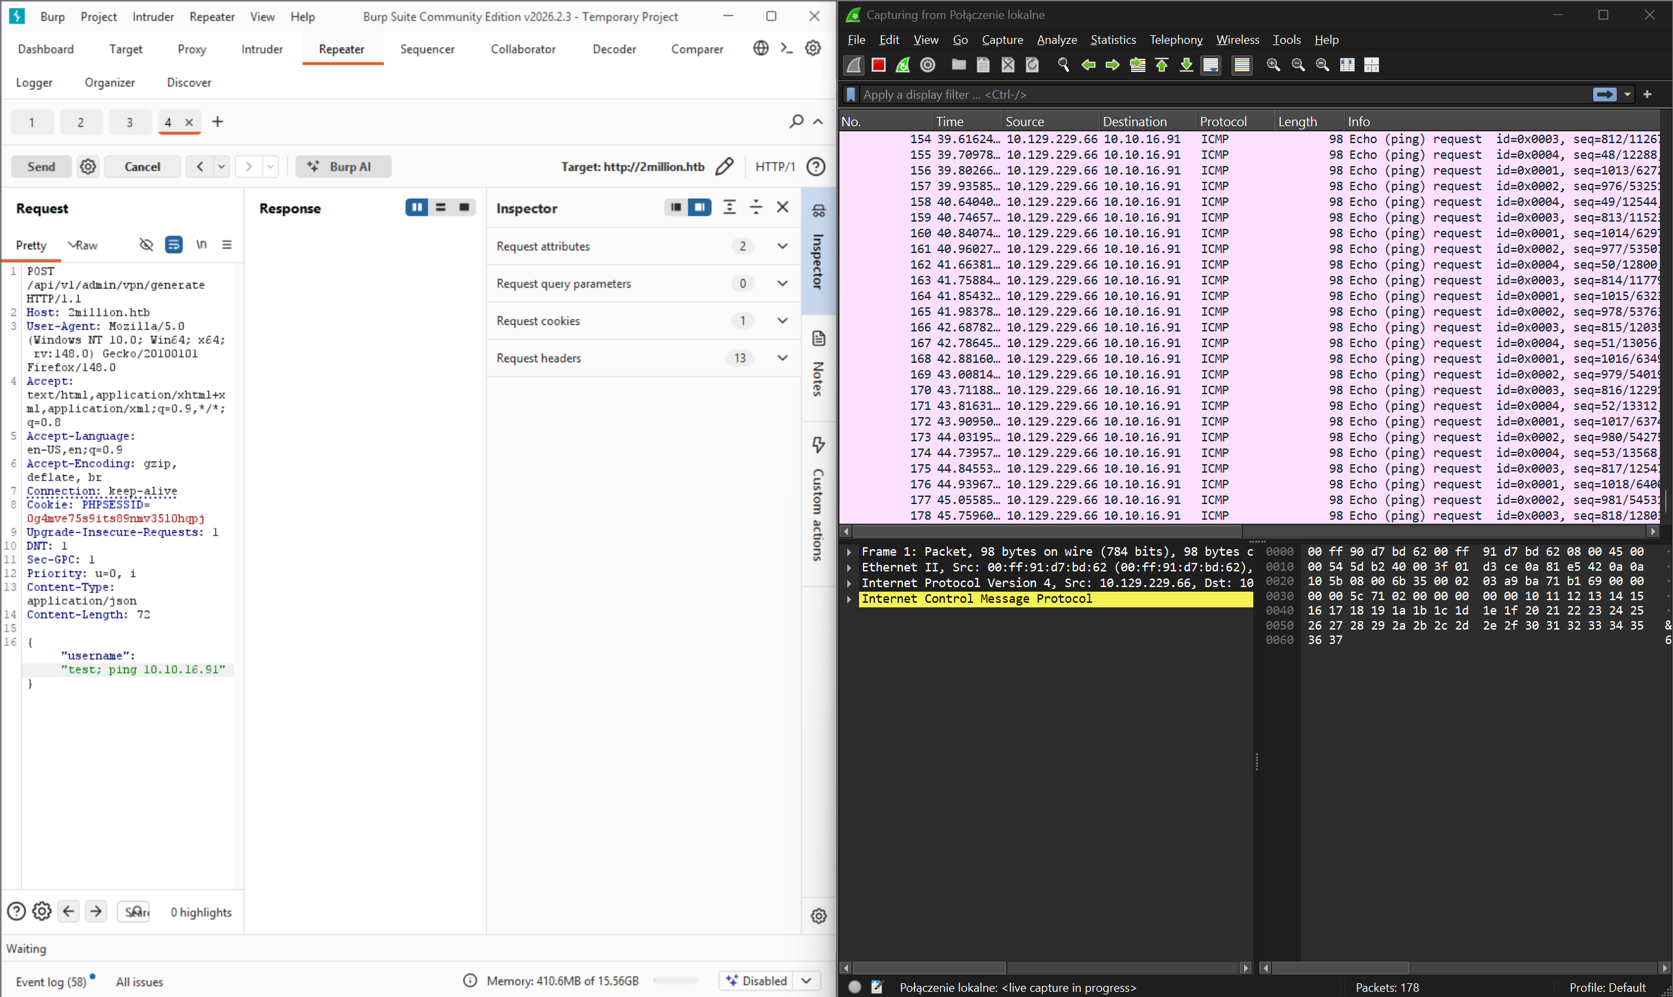Pause automatic response updates

tap(416, 208)
